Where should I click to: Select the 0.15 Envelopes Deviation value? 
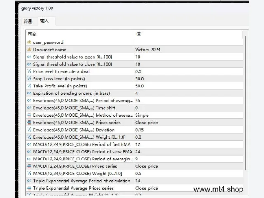tap(139, 130)
